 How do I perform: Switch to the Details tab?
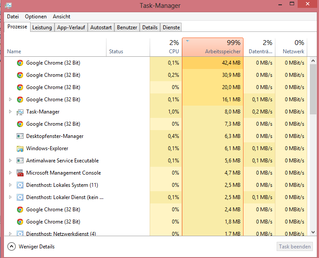(x=150, y=28)
